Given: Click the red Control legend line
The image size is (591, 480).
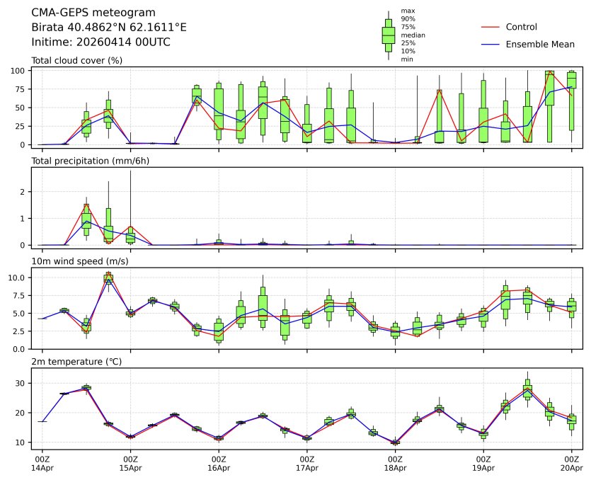Looking at the screenshot, I should tap(490, 27).
